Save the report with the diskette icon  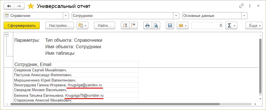tap(170, 25)
